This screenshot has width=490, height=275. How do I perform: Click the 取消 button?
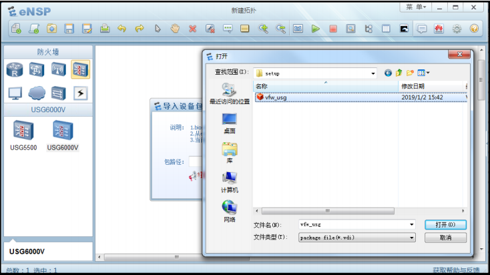pos(445,237)
